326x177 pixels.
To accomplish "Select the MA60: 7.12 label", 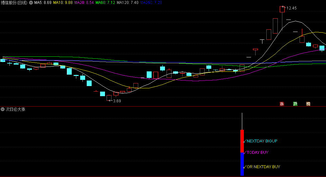I will click(105, 3).
